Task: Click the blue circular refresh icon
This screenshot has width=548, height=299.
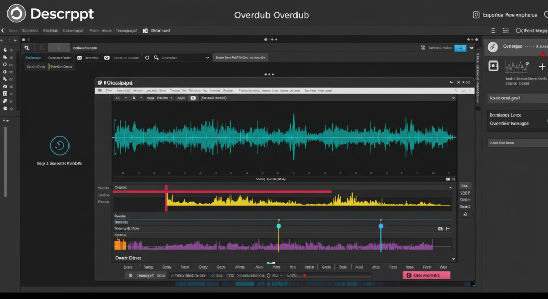Action: [59, 145]
